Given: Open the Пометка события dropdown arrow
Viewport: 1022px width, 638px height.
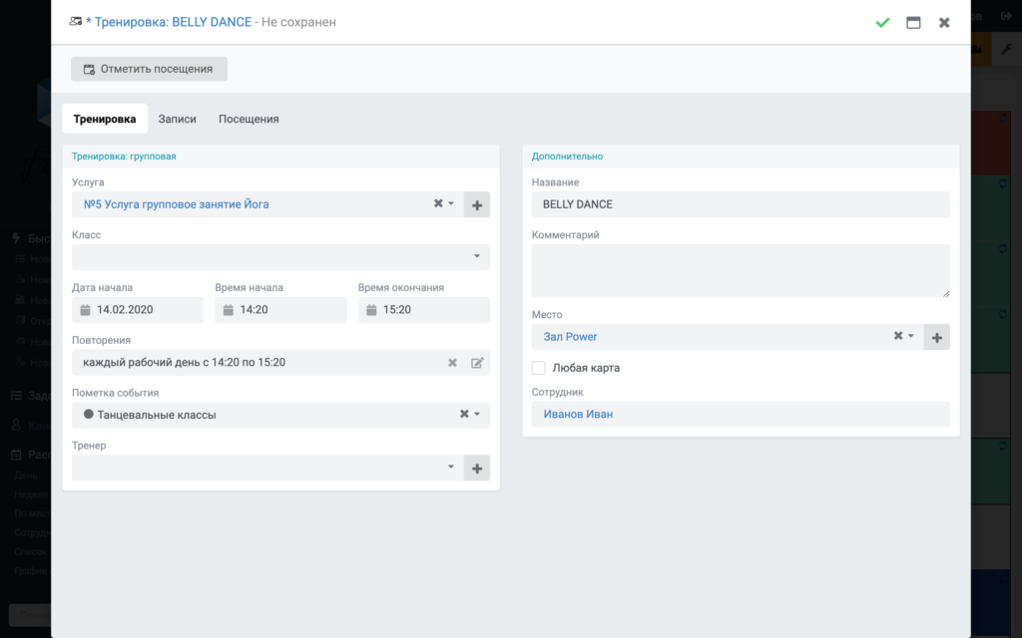Looking at the screenshot, I should tap(477, 414).
